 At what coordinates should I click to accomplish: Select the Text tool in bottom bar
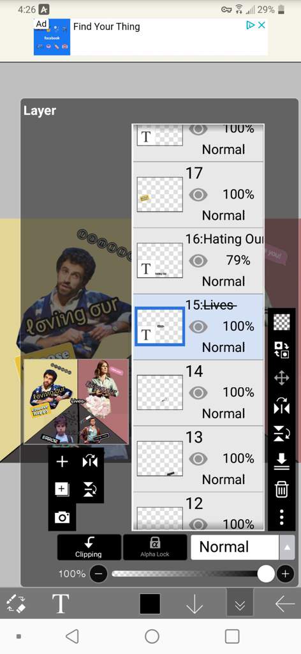pos(61,603)
